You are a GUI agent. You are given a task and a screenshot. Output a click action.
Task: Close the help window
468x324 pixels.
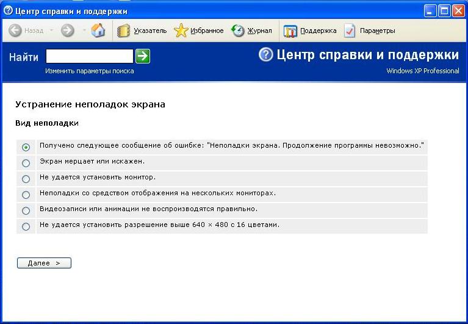458,11
